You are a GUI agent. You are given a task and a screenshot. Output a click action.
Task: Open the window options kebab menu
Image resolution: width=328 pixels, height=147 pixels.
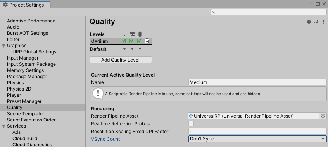[311, 4]
